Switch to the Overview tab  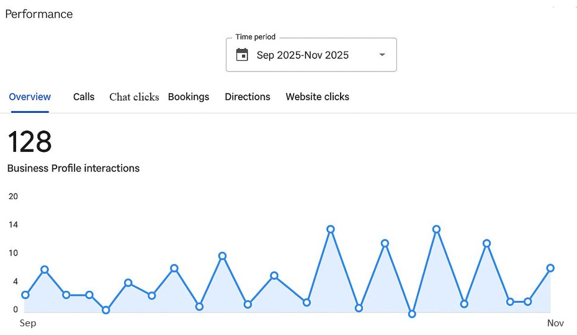(x=30, y=97)
